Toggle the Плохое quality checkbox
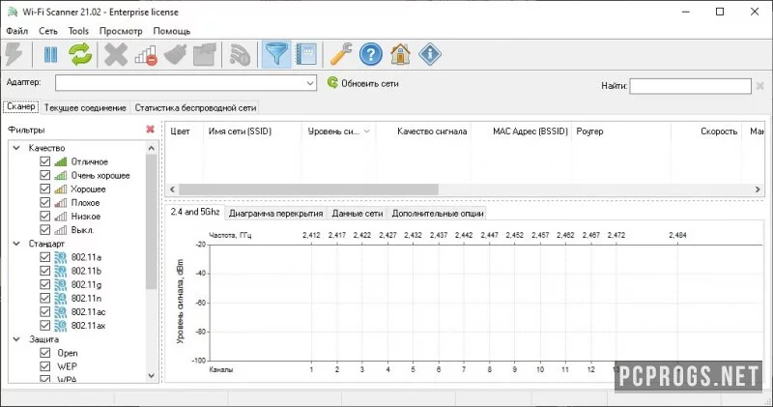 pyautogui.click(x=44, y=202)
